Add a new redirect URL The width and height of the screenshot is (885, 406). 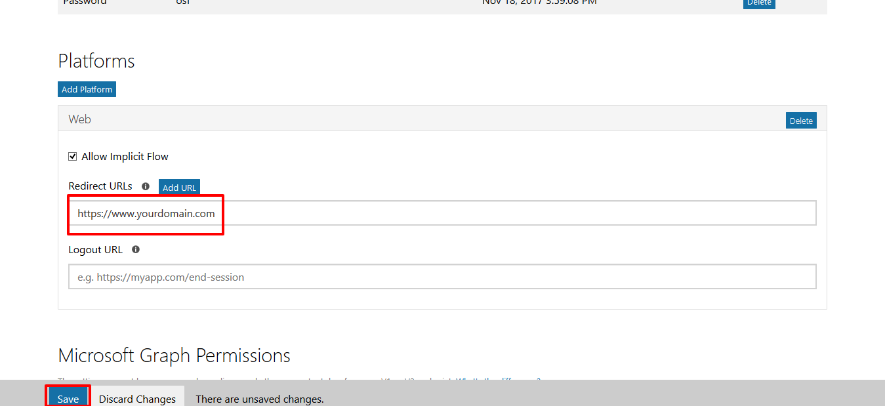179,188
